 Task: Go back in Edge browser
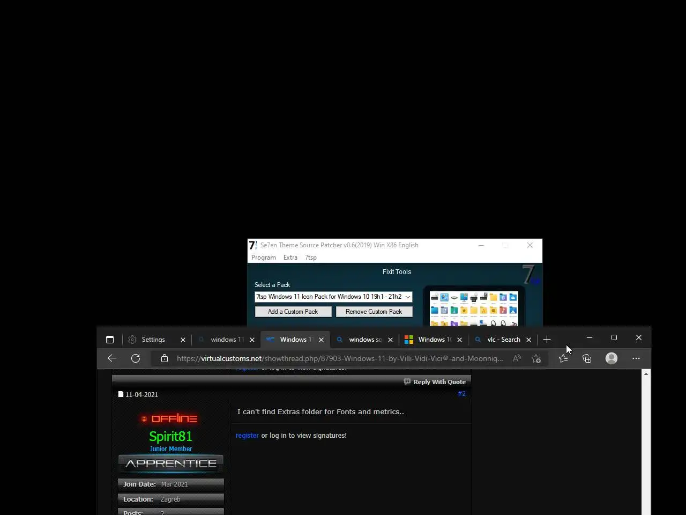112,358
